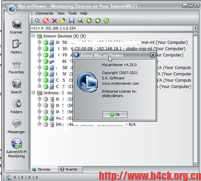This screenshot has width=201, height=181.
Task: Click the open folder toolbar icon
Action: coord(63,21)
